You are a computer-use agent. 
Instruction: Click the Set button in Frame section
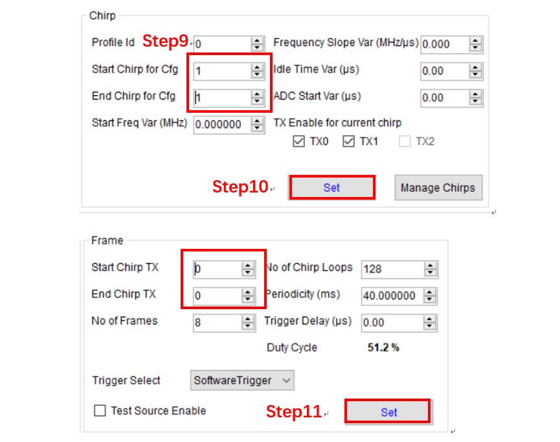[x=388, y=412]
